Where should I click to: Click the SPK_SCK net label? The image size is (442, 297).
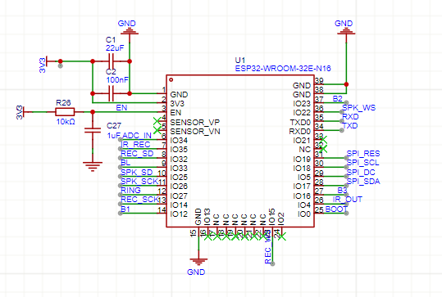tap(139, 182)
